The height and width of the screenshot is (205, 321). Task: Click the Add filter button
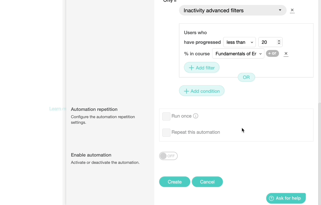point(202,67)
